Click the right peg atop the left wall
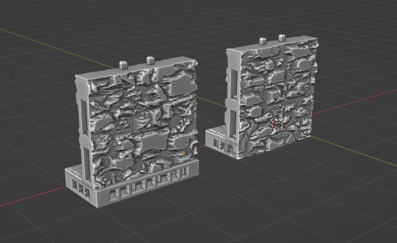This screenshot has width=397, height=243. point(150,60)
